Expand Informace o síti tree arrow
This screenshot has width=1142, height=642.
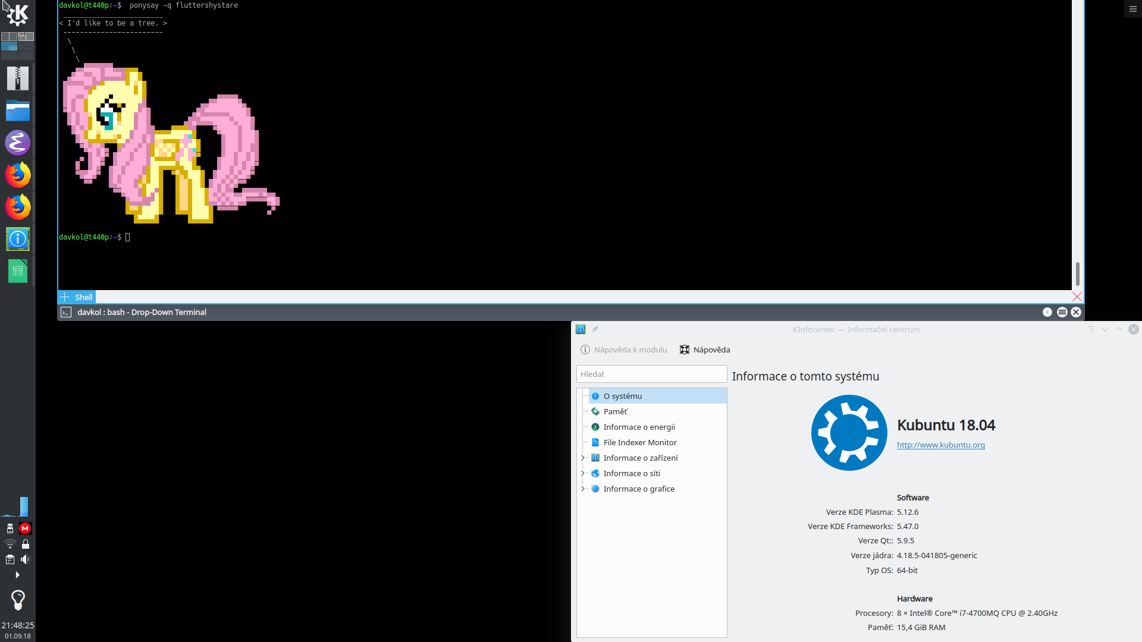coord(583,473)
